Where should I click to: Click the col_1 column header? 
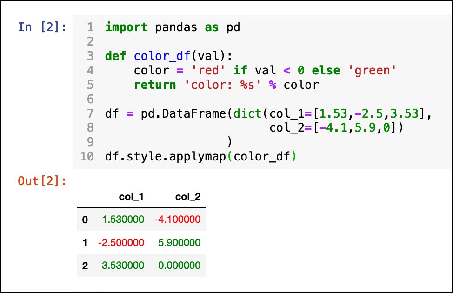pyautogui.click(x=131, y=197)
